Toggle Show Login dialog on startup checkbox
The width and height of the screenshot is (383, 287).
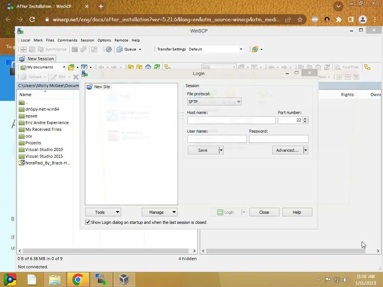[x=88, y=222]
